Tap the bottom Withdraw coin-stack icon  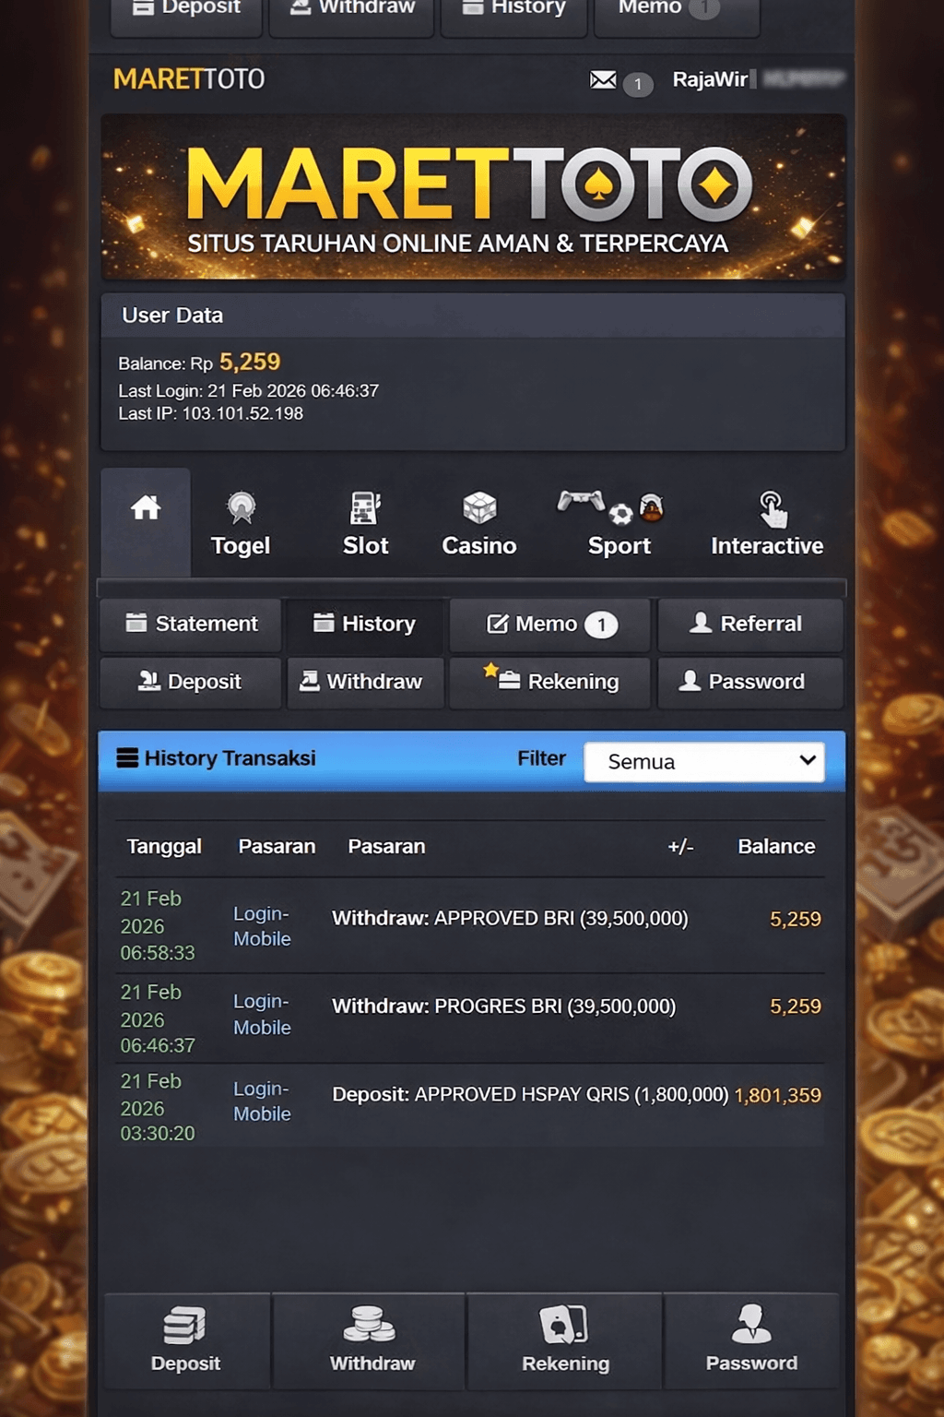[x=370, y=1324]
